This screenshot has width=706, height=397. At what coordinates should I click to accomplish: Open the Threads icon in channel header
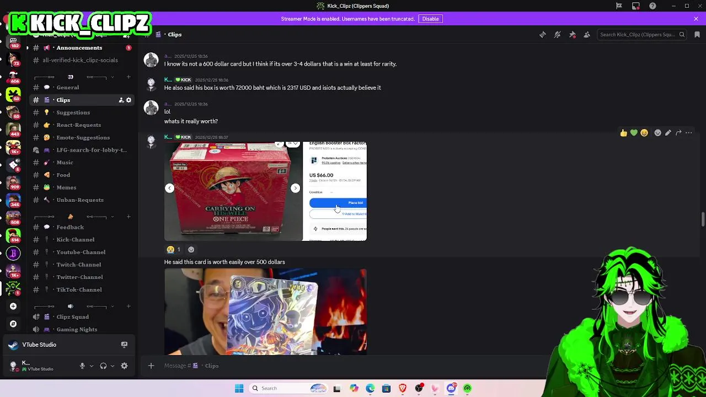(543, 35)
